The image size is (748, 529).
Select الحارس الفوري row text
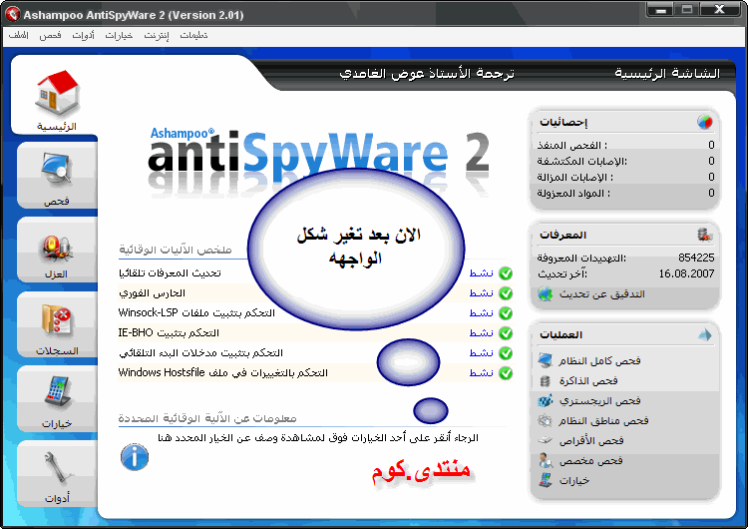coord(153,293)
